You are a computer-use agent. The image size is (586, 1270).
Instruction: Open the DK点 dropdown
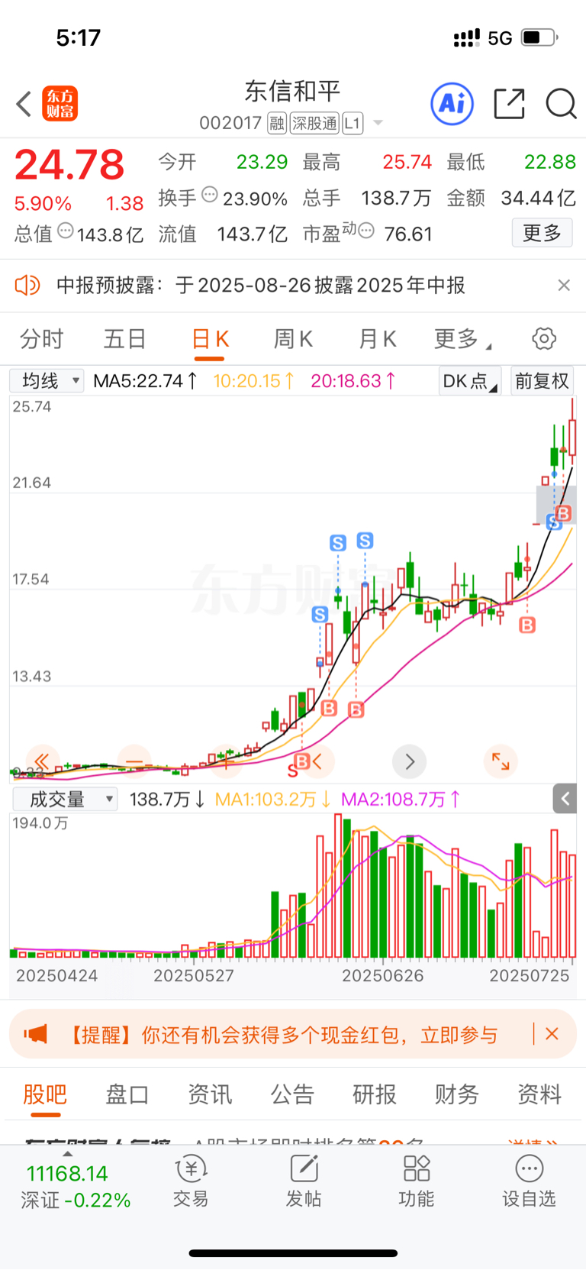[469, 380]
